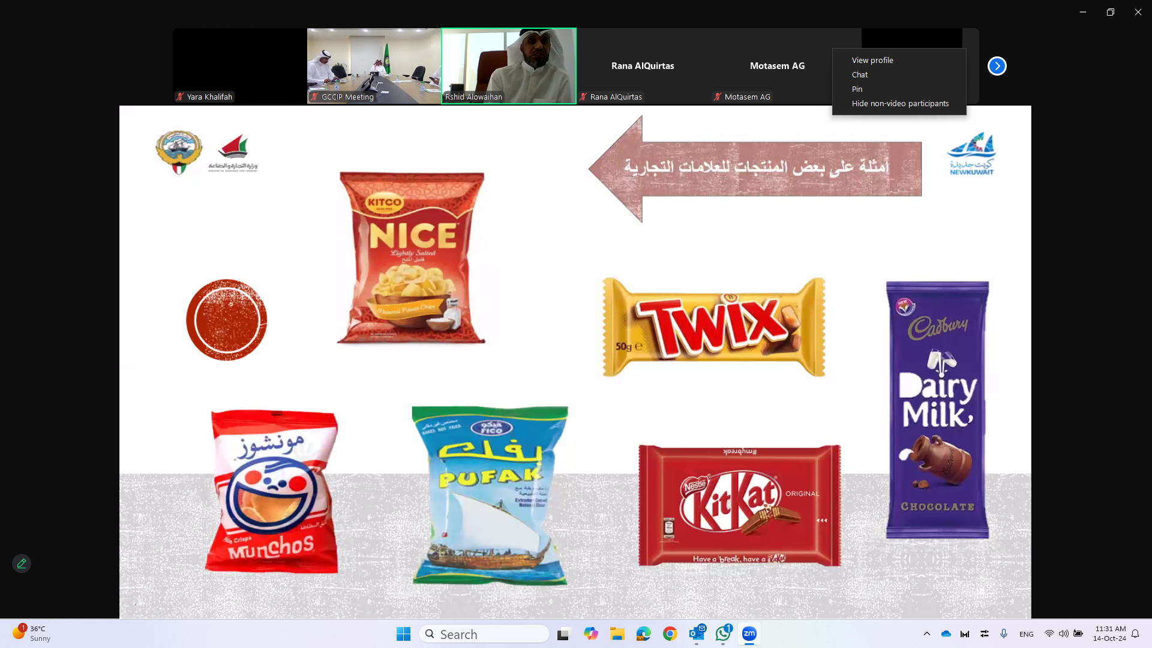Open volume control in system tray

(1063, 634)
